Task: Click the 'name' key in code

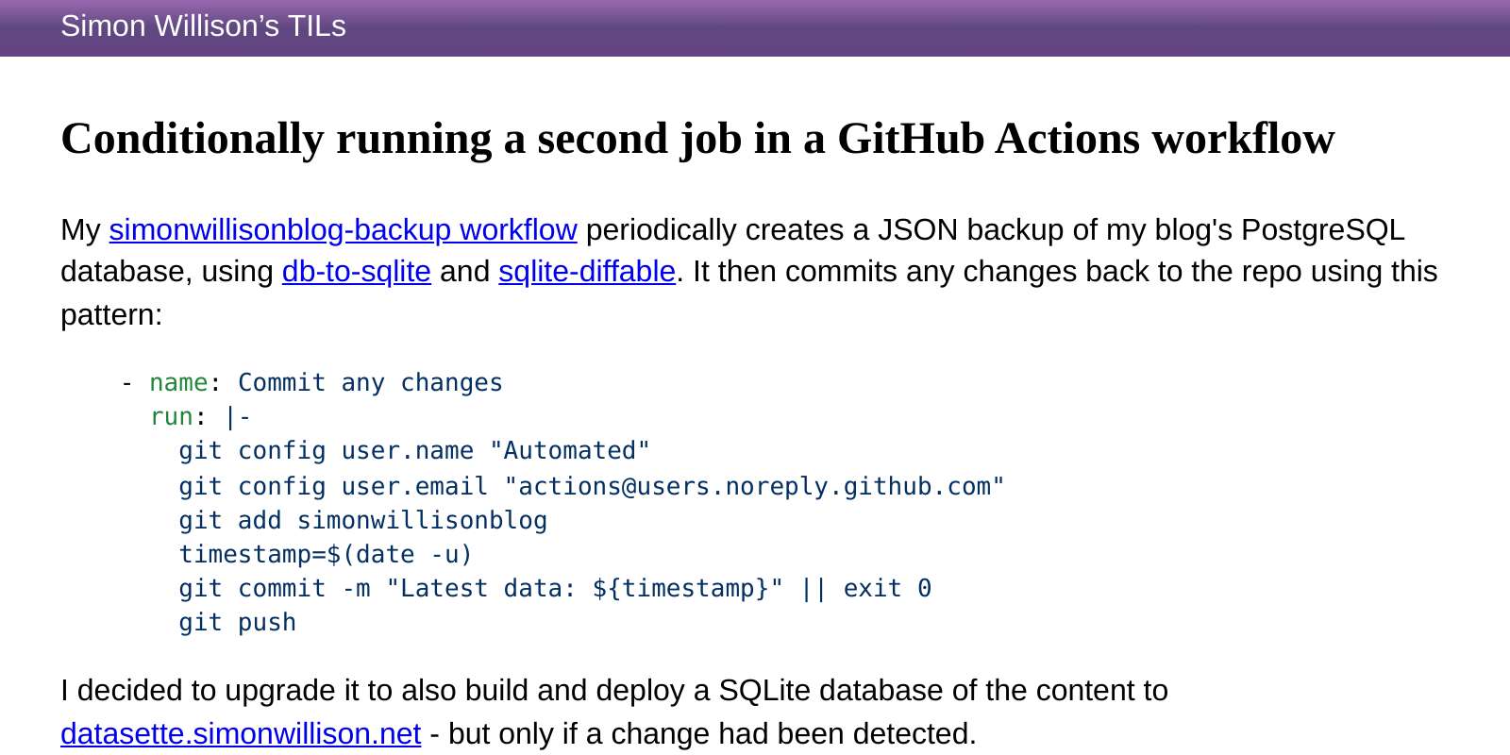Action: (178, 382)
